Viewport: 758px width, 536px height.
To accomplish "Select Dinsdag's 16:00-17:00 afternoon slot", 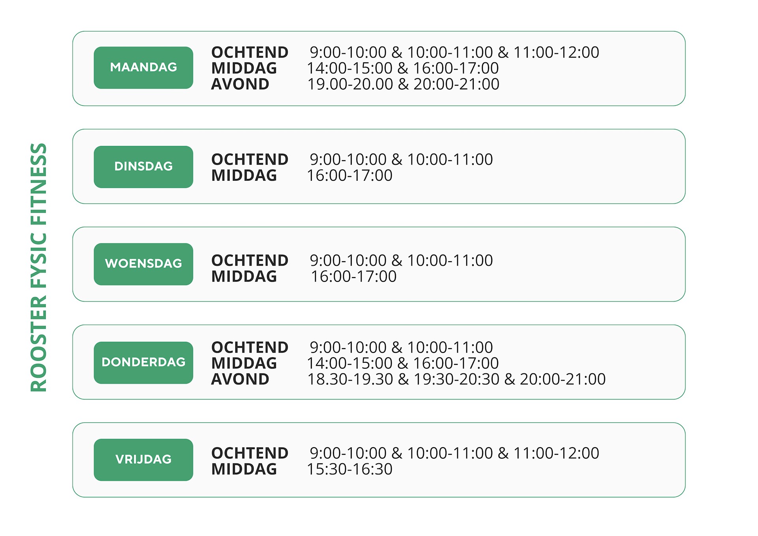I will (x=349, y=175).
